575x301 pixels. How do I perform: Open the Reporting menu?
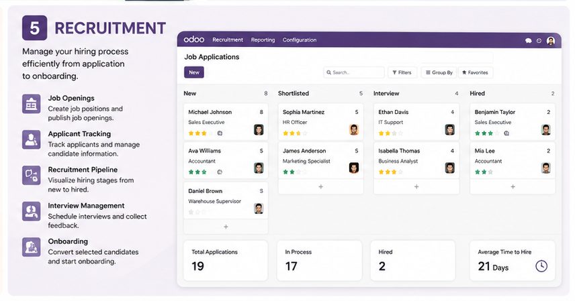[x=263, y=40]
